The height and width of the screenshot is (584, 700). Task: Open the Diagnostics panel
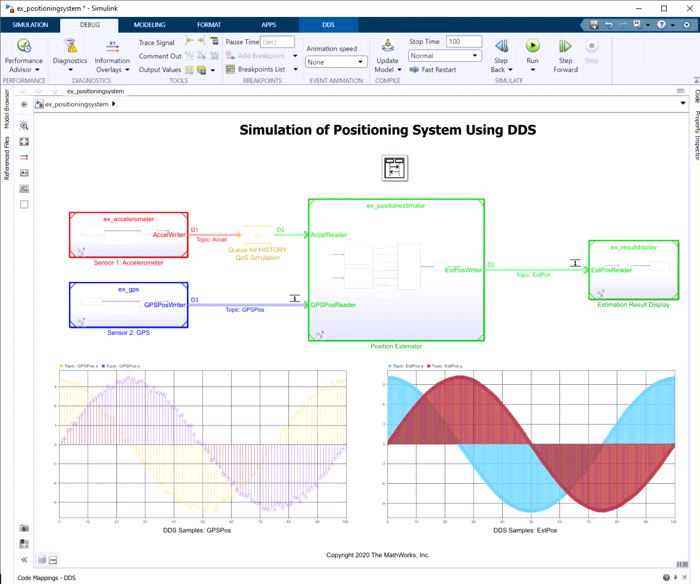tap(70, 55)
